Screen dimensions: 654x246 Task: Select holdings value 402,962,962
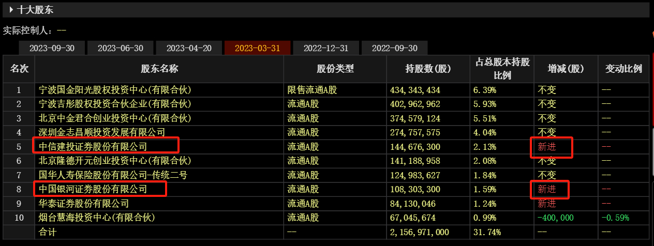pyautogui.click(x=415, y=104)
